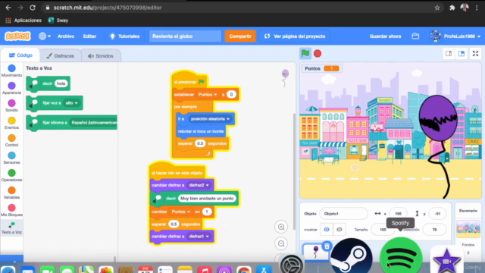Open the Archivo menu
The image size is (485, 273).
[x=66, y=36]
